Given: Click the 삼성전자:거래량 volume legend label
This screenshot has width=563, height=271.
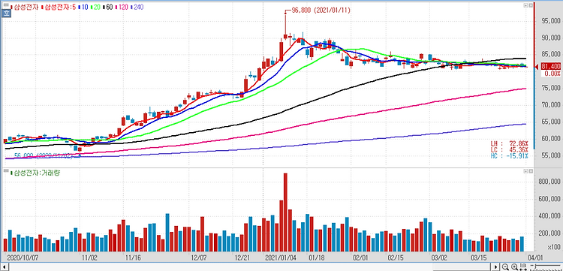Looking at the screenshot, I should 36,173.
